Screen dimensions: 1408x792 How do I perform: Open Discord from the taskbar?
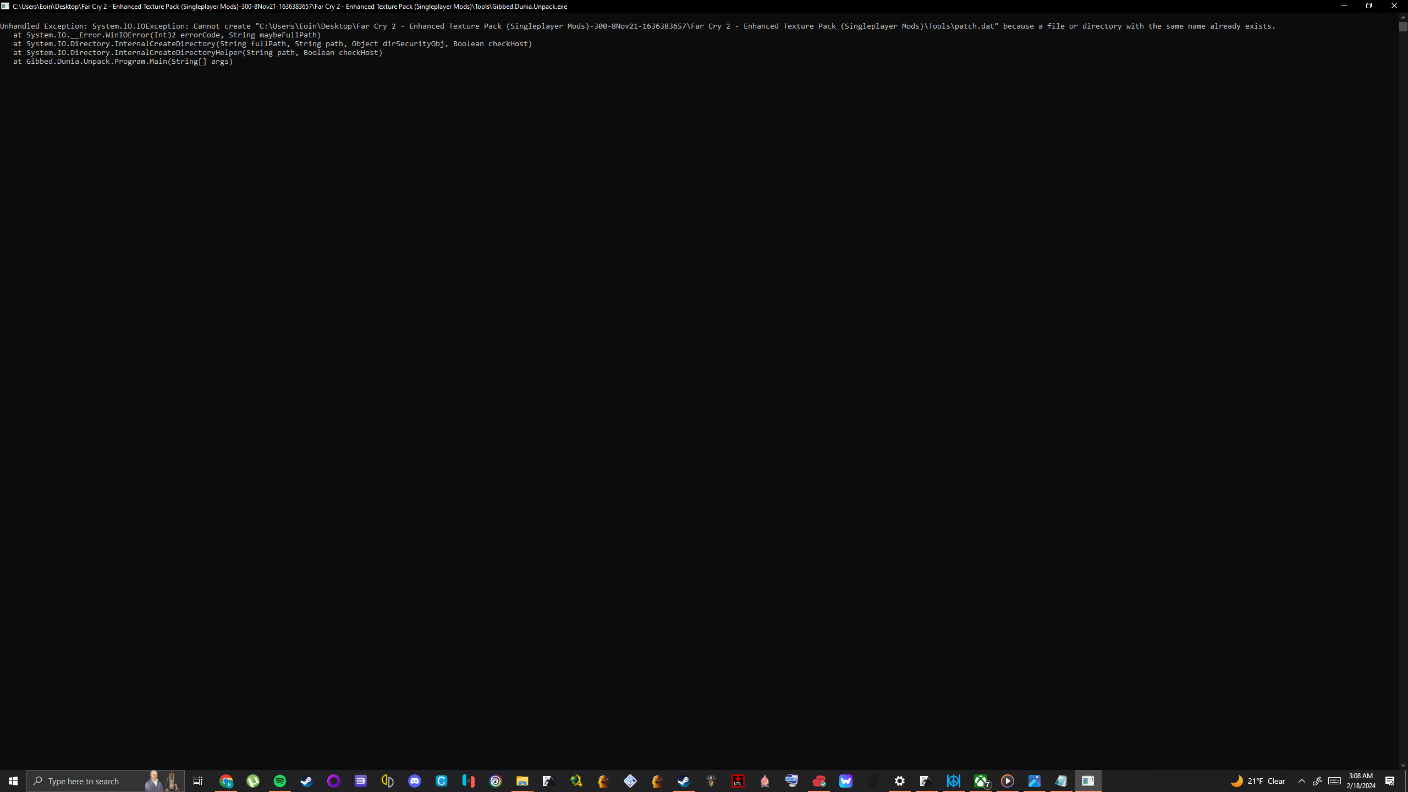tap(414, 781)
